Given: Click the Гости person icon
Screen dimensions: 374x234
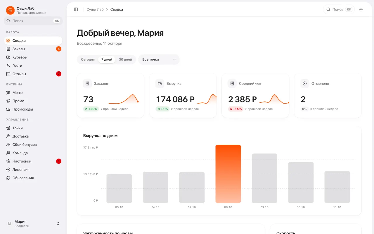Looking at the screenshot, I should [8, 66].
